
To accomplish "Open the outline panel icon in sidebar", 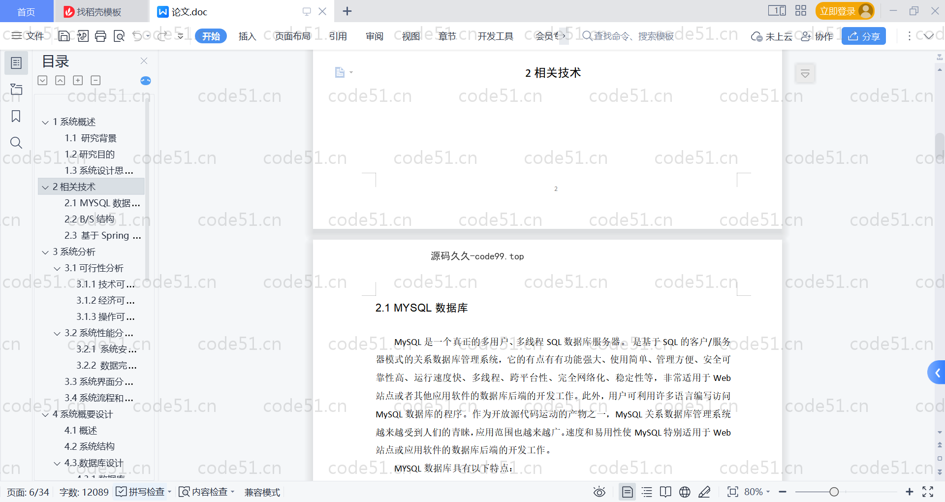I will [16, 63].
